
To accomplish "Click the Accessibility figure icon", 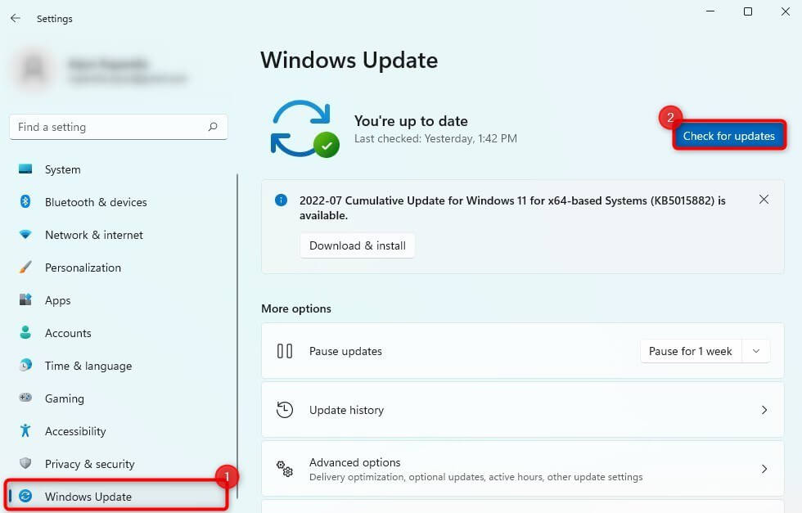I will (25, 430).
